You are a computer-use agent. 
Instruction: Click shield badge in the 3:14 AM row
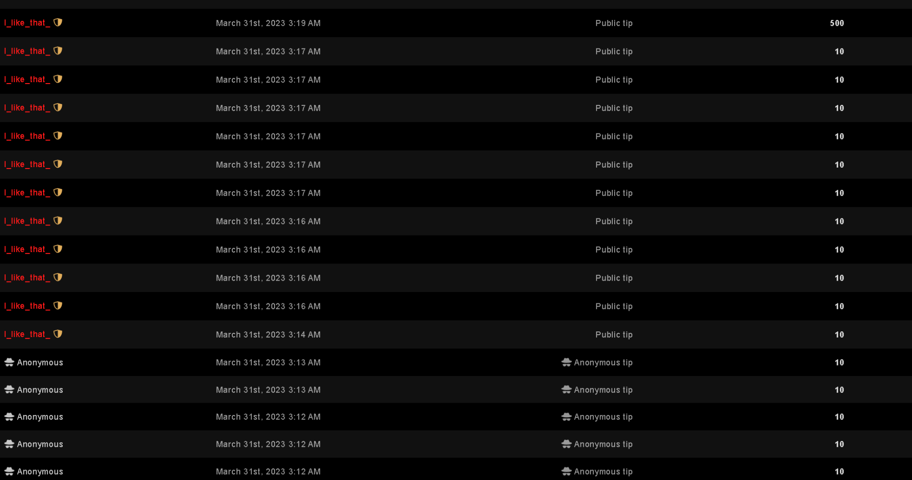coord(58,334)
